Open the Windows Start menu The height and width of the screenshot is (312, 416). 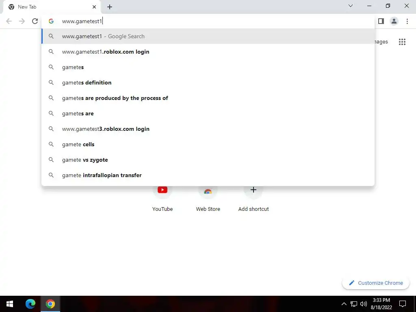point(10,304)
